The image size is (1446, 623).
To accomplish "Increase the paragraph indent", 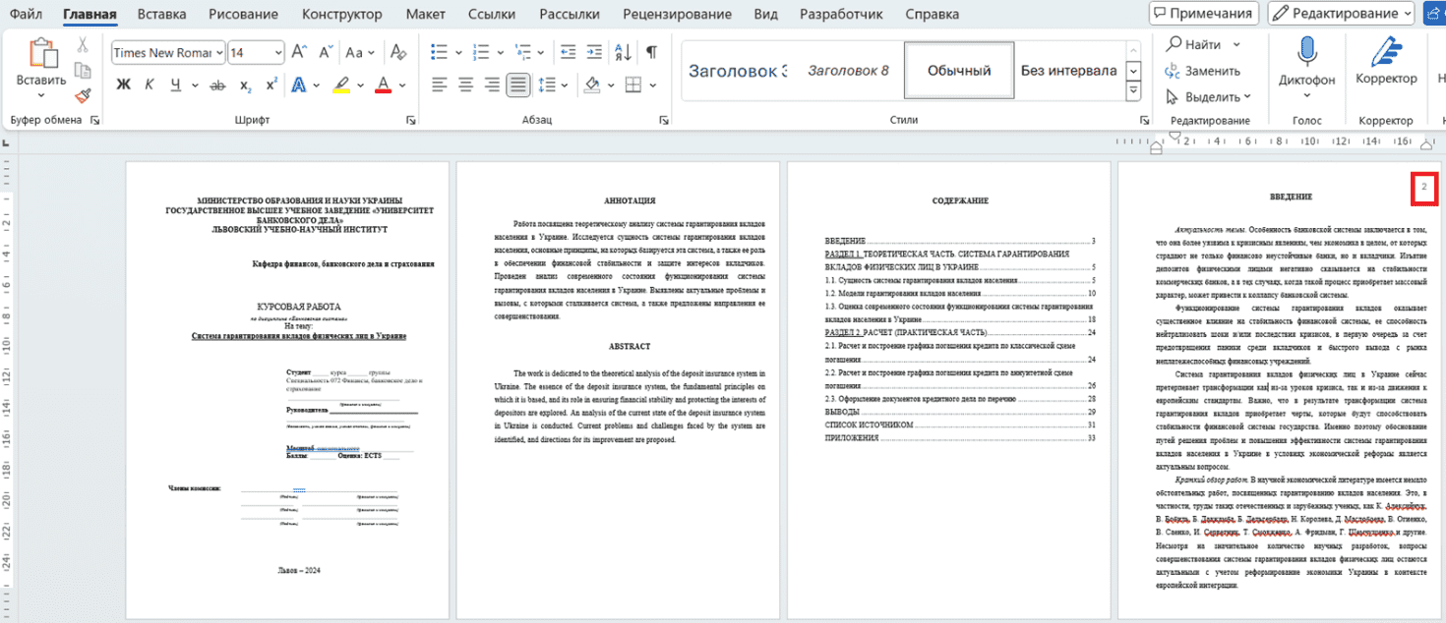I will point(595,52).
